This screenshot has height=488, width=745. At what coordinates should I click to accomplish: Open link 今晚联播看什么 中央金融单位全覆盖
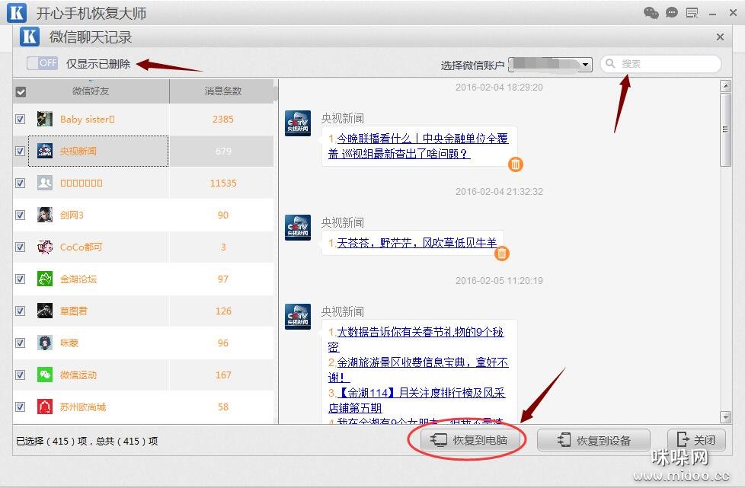click(x=418, y=146)
